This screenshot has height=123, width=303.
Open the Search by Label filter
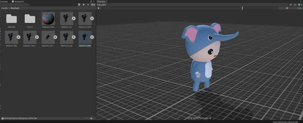84,5
